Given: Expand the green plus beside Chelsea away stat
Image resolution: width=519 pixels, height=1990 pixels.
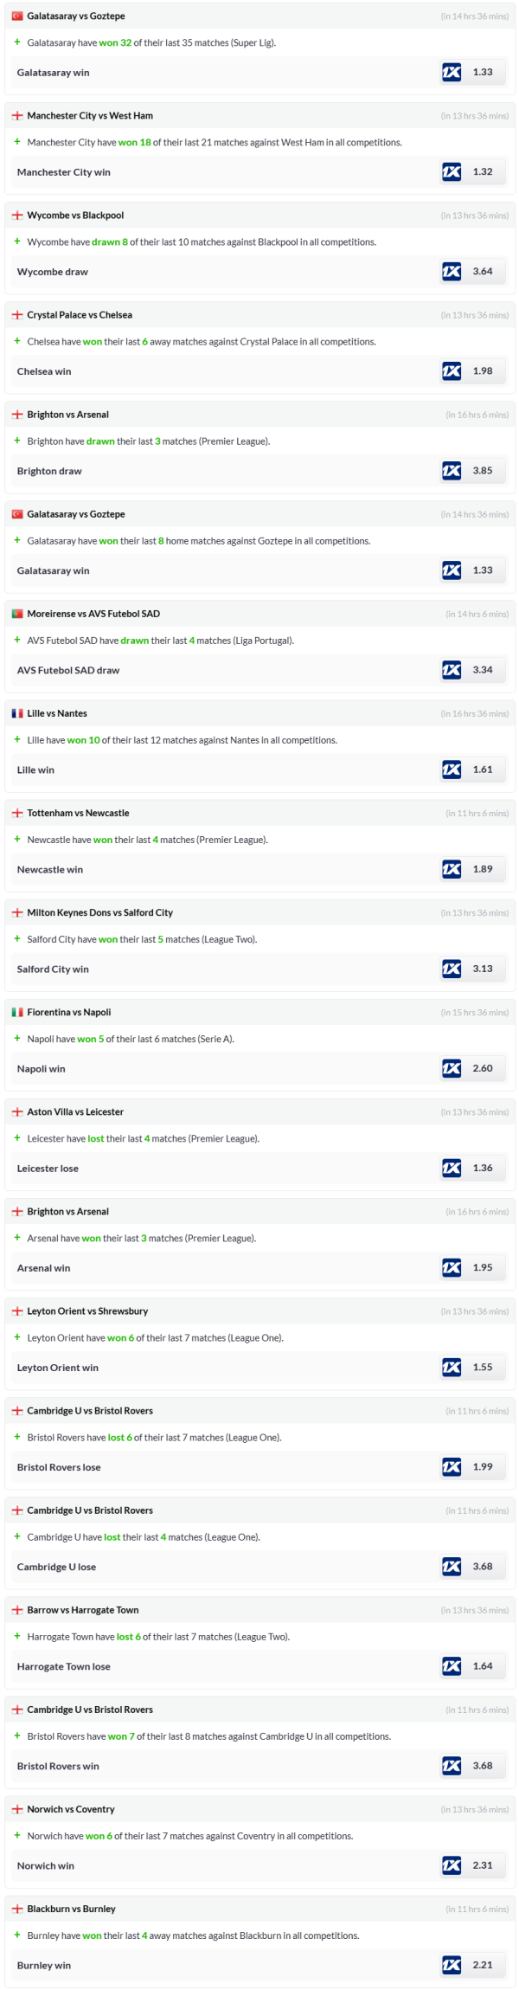Looking at the screenshot, I should coord(17,341).
